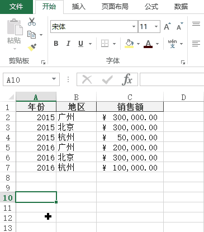Click the 销售额 header cell
Screen dimensions: 204x232
point(130,107)
